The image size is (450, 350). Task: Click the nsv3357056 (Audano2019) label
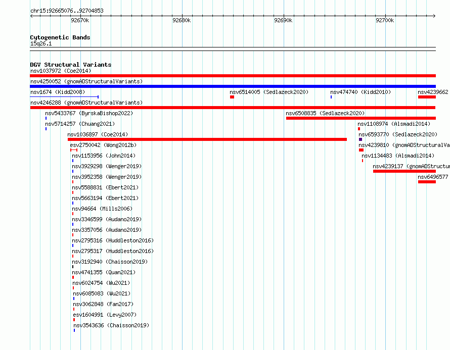click(x=107, y=230)
